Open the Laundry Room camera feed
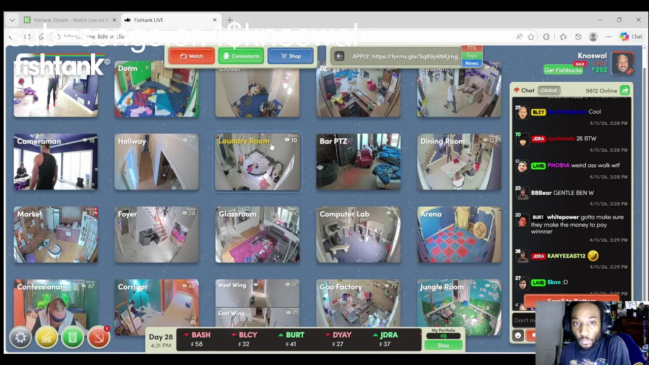The image size is (649, 365). (258, 162)
